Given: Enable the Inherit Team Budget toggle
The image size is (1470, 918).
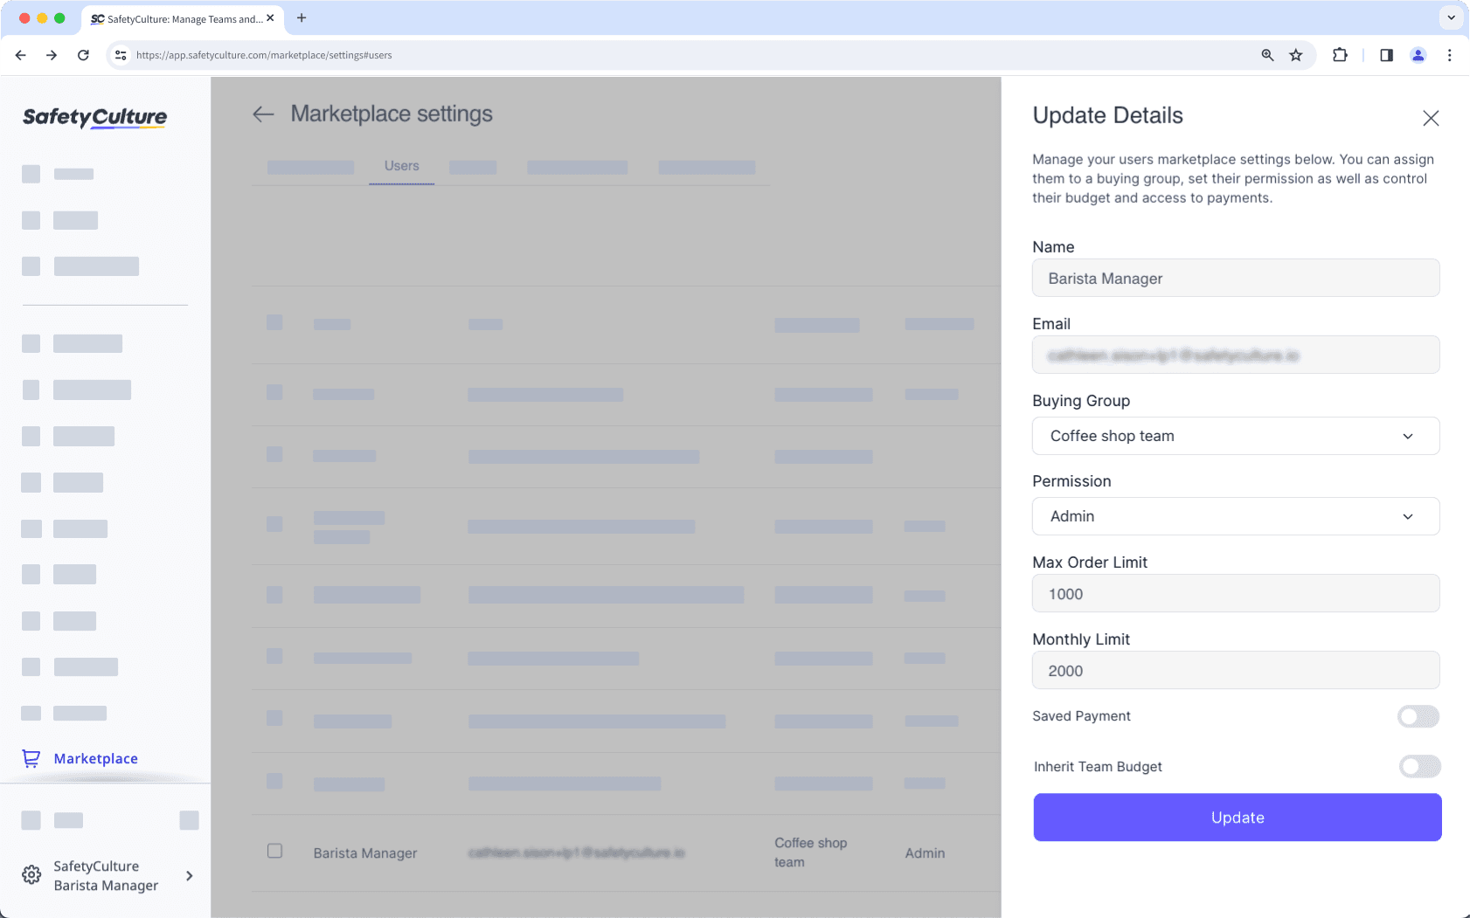Looking at the screenshot, I should [1418, 766].
